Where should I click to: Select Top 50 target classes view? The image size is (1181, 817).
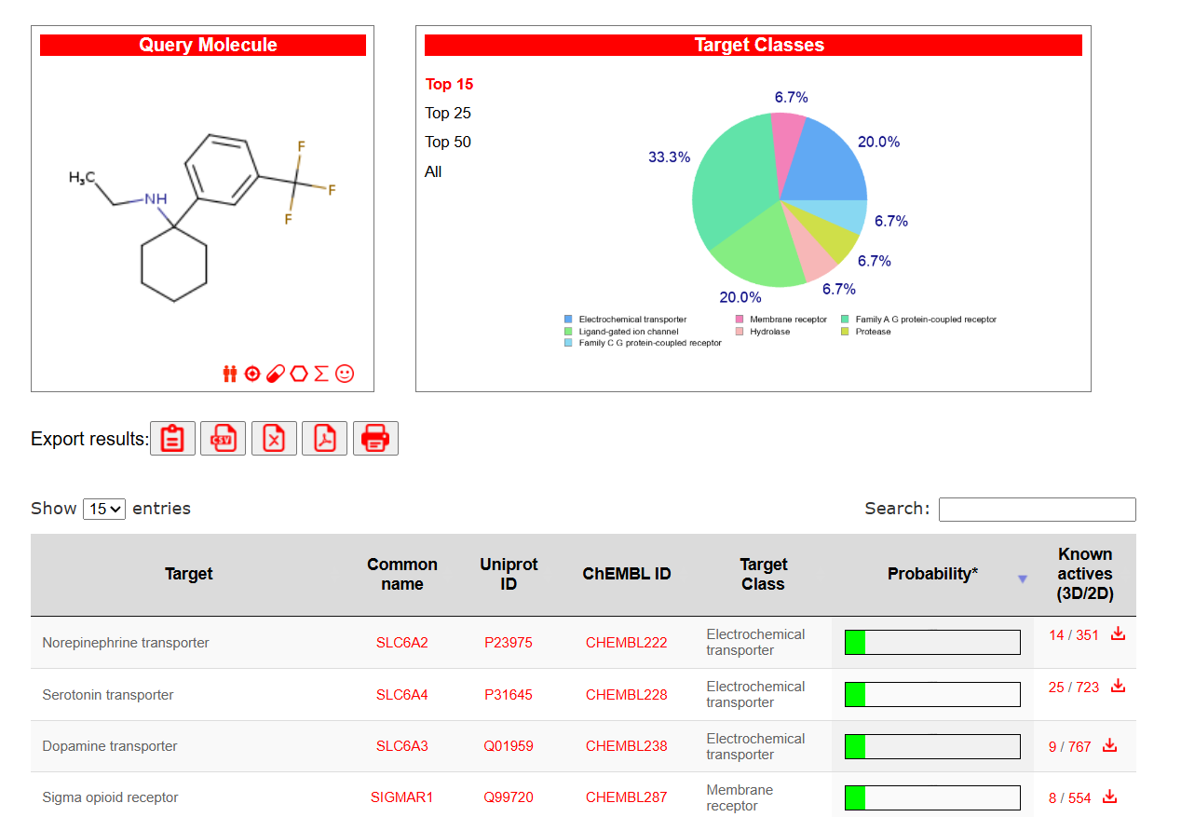pyautogui.click(x=448, y=142)
